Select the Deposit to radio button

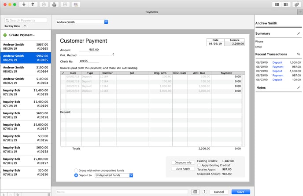click(76, 175)
